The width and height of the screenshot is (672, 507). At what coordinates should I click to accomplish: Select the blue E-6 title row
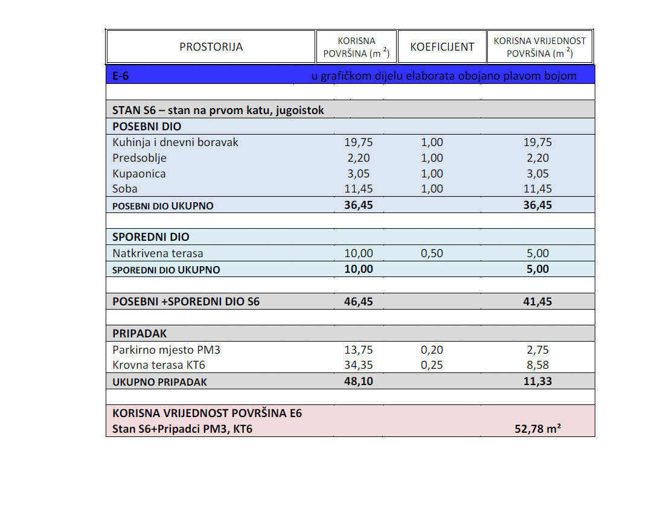point(350,75)
